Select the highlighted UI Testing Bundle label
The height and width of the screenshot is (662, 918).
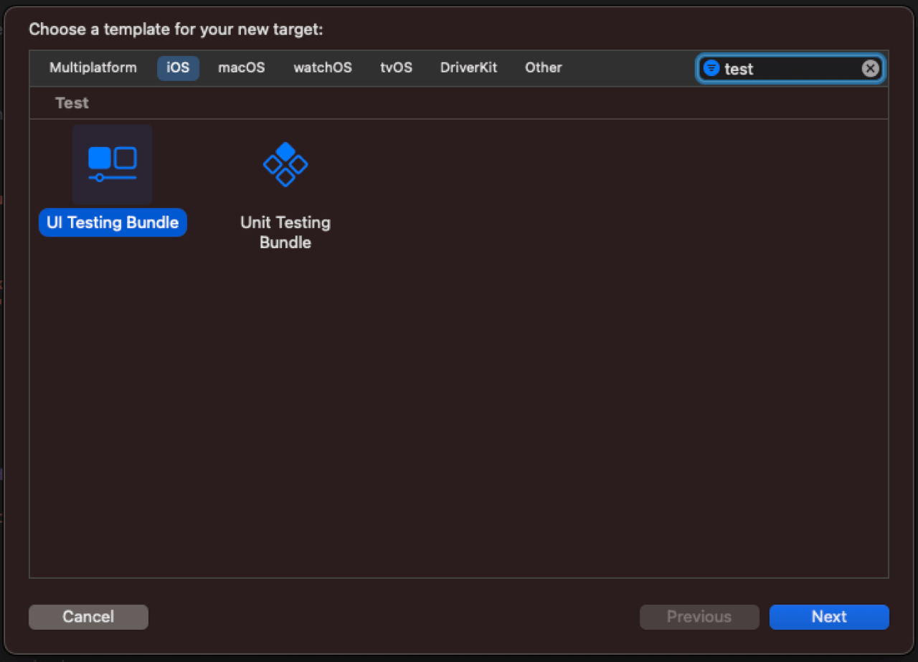(x=112, y=222)
